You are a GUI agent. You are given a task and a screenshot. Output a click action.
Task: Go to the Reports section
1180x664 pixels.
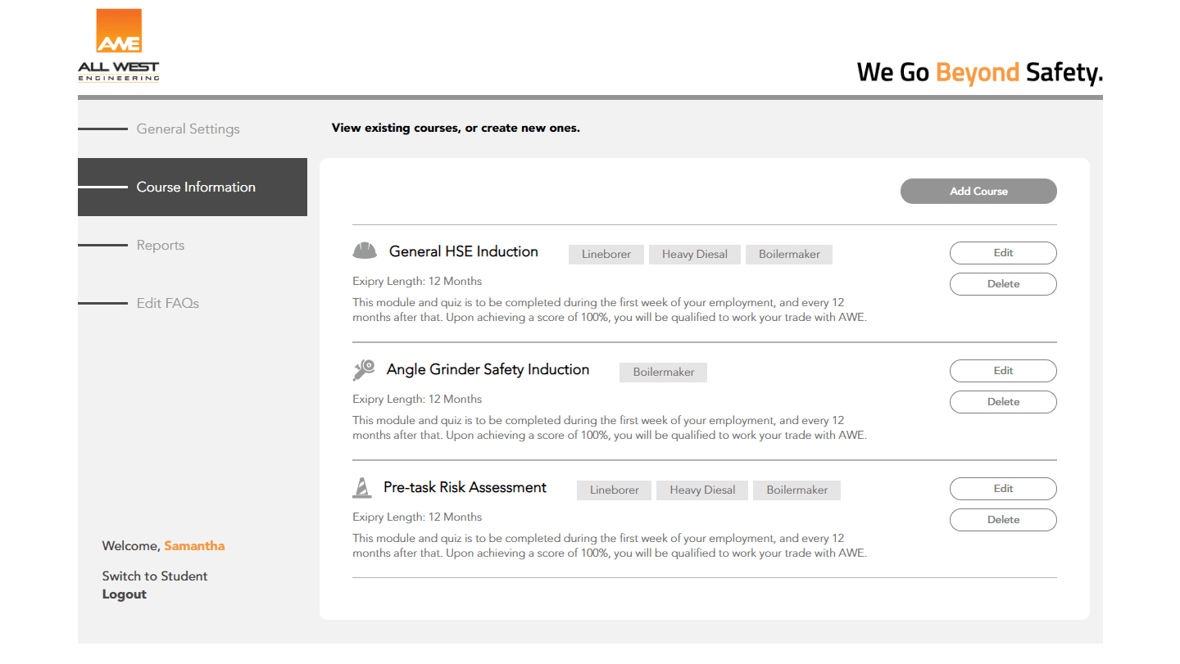[161, 245]
